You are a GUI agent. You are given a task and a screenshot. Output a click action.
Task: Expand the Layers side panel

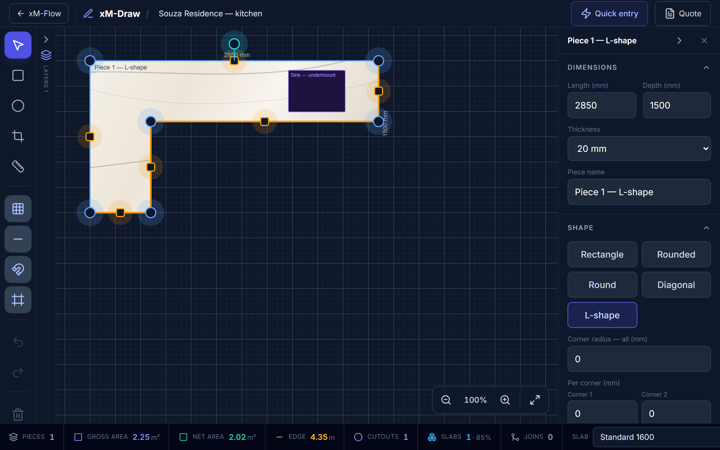(46, 39)
